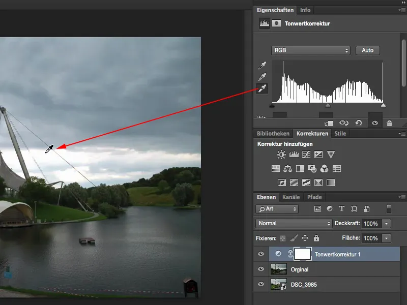
Task: Add an Invert adjustment
Action: pyautogui.click(x=282, y=182)
